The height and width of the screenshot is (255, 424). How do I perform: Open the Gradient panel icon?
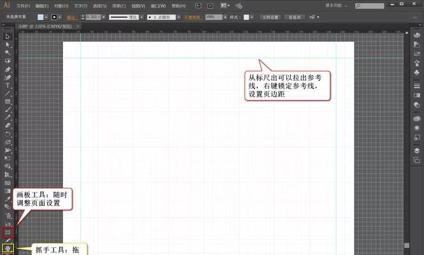click(x=417, y=95)
